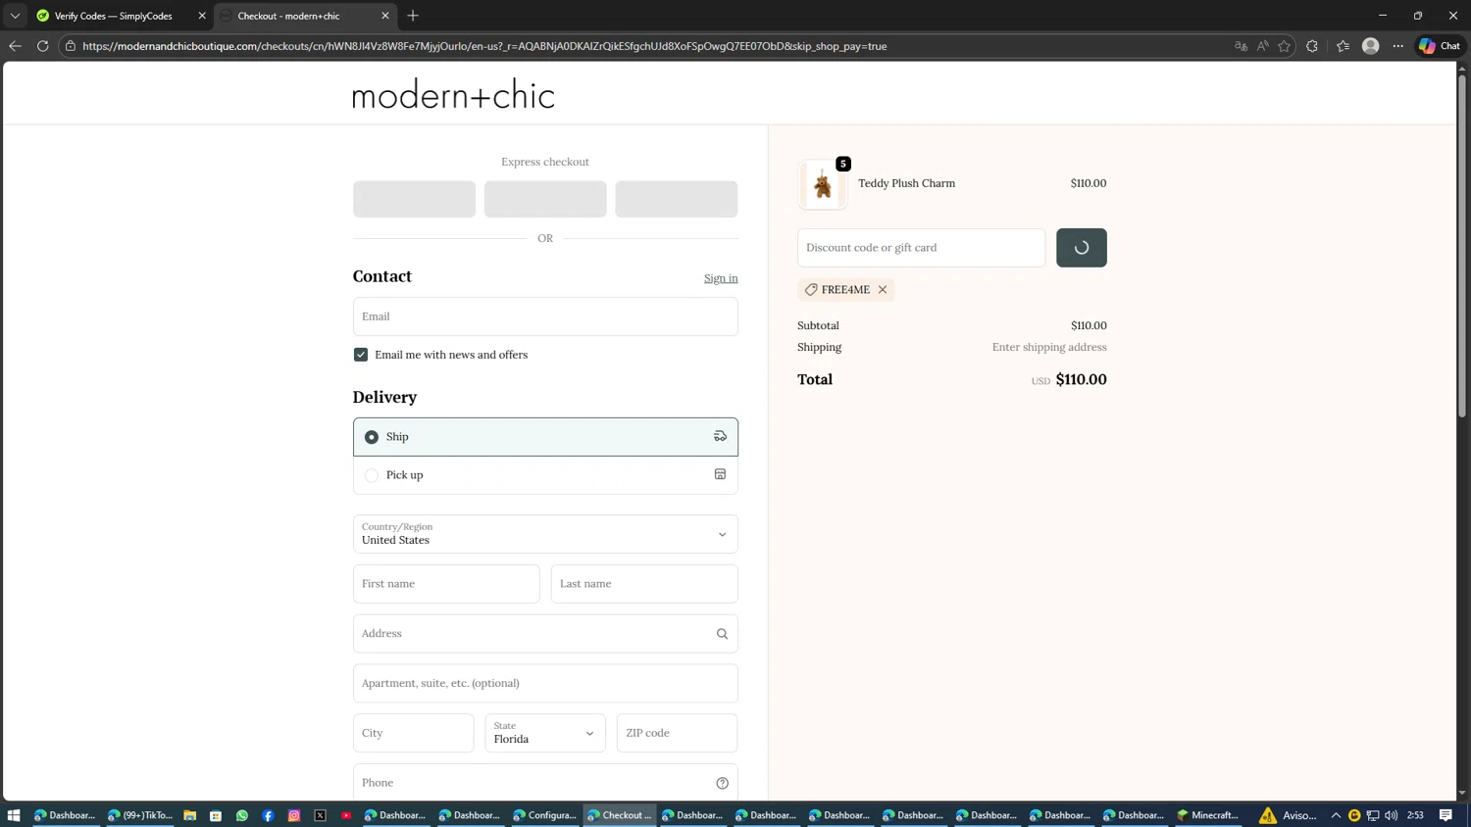This screenshot has height=827, width=1471.
Task: Click the FREE4ME discount tag icon
Action: click(811, 290)
